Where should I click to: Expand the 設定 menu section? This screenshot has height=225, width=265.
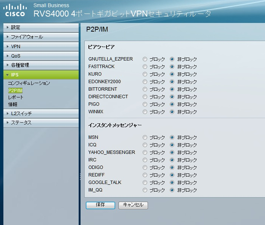(41, 27)
